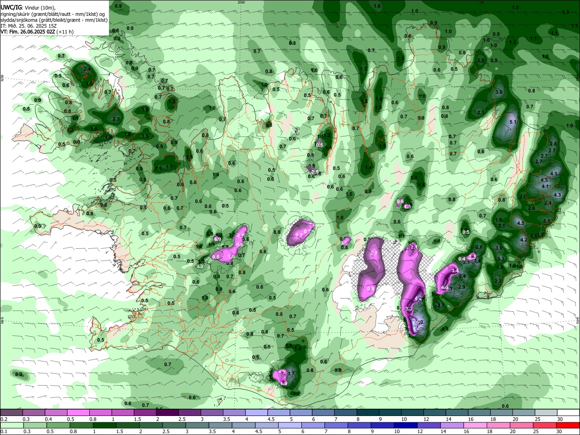Click the '15W' longitude label at top
Screen dimensions: 580x435
tap(480, 2)
